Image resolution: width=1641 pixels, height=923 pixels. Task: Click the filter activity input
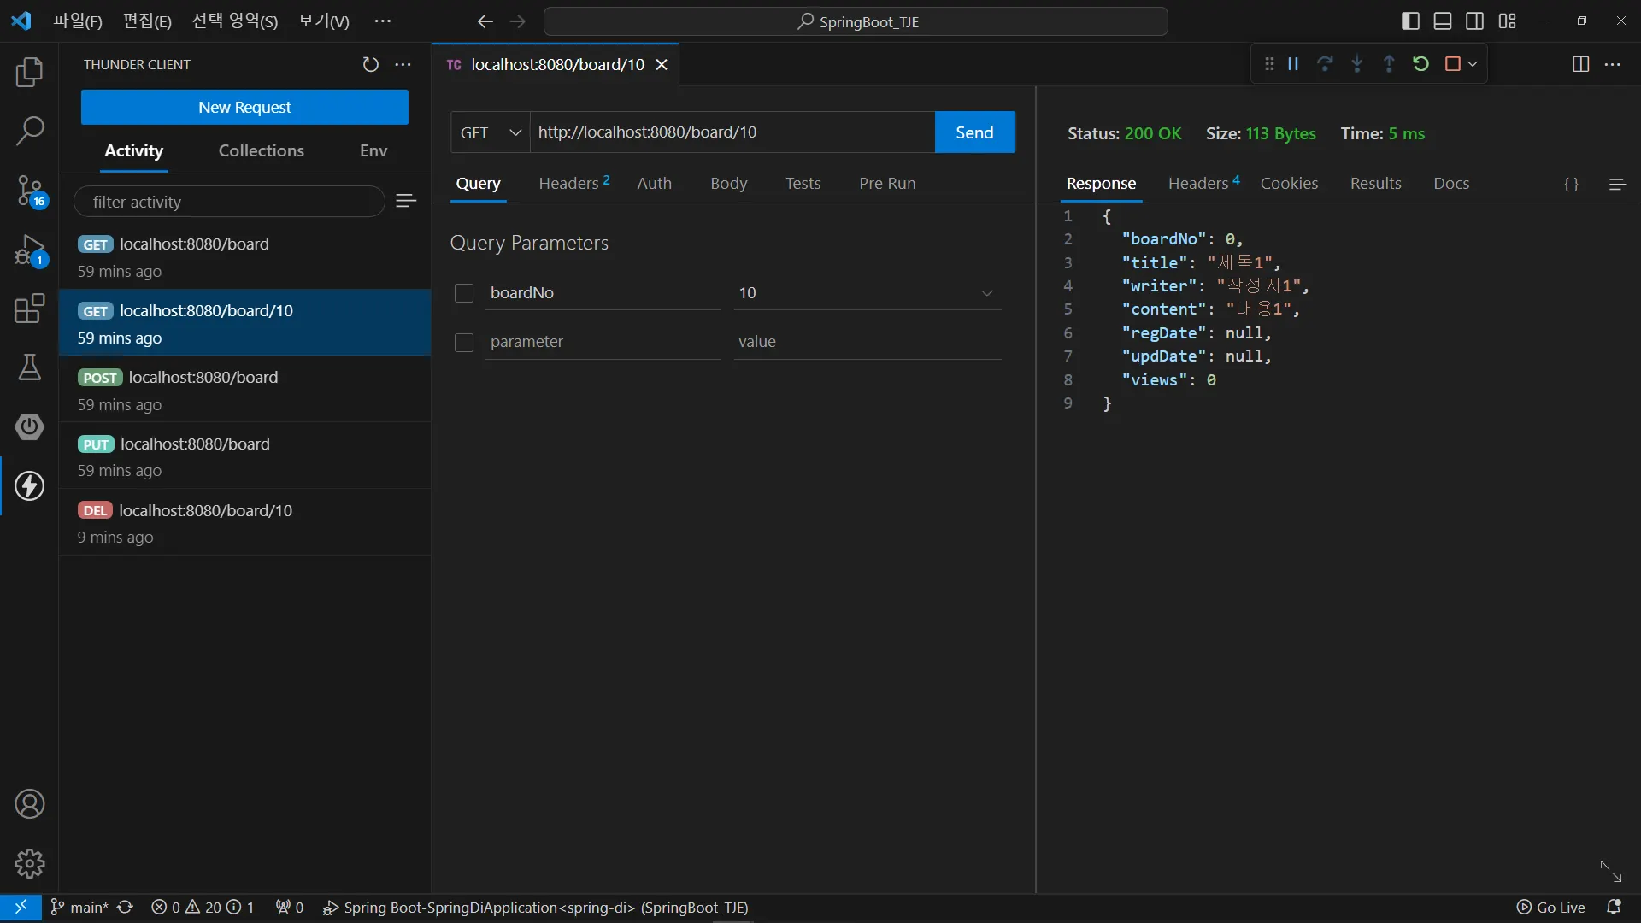point(229,203)
